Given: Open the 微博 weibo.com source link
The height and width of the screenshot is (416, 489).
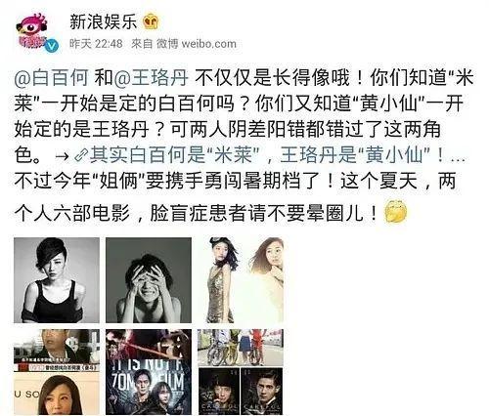Looking at the screenshot, I should pos(197,44).
